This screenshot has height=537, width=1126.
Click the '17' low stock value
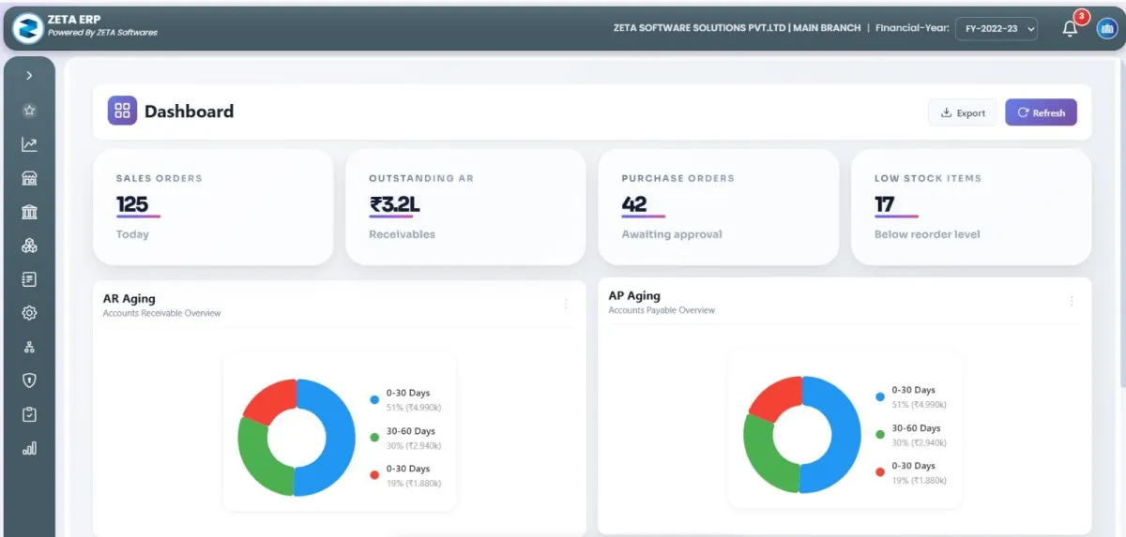(885, 204)
